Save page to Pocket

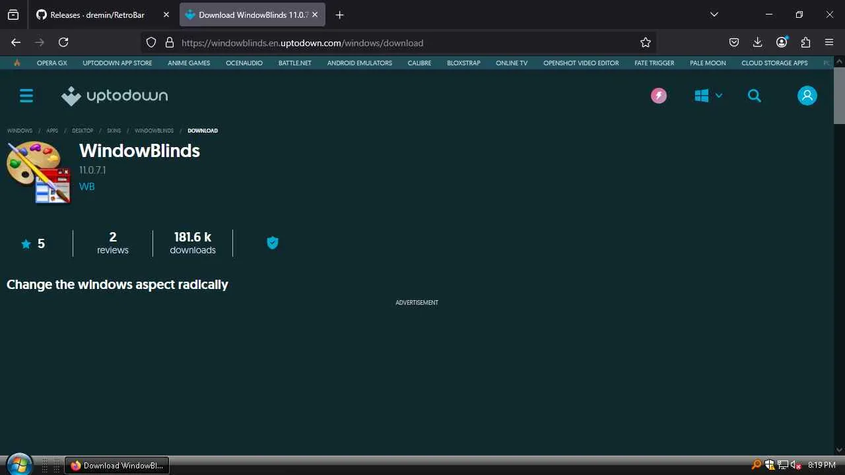733,42
